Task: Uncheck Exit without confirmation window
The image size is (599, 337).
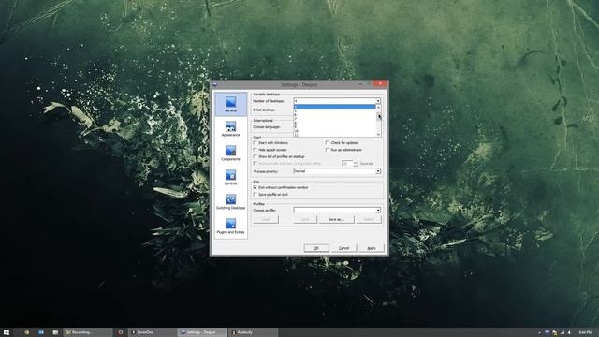Action: tap(281, 187)
